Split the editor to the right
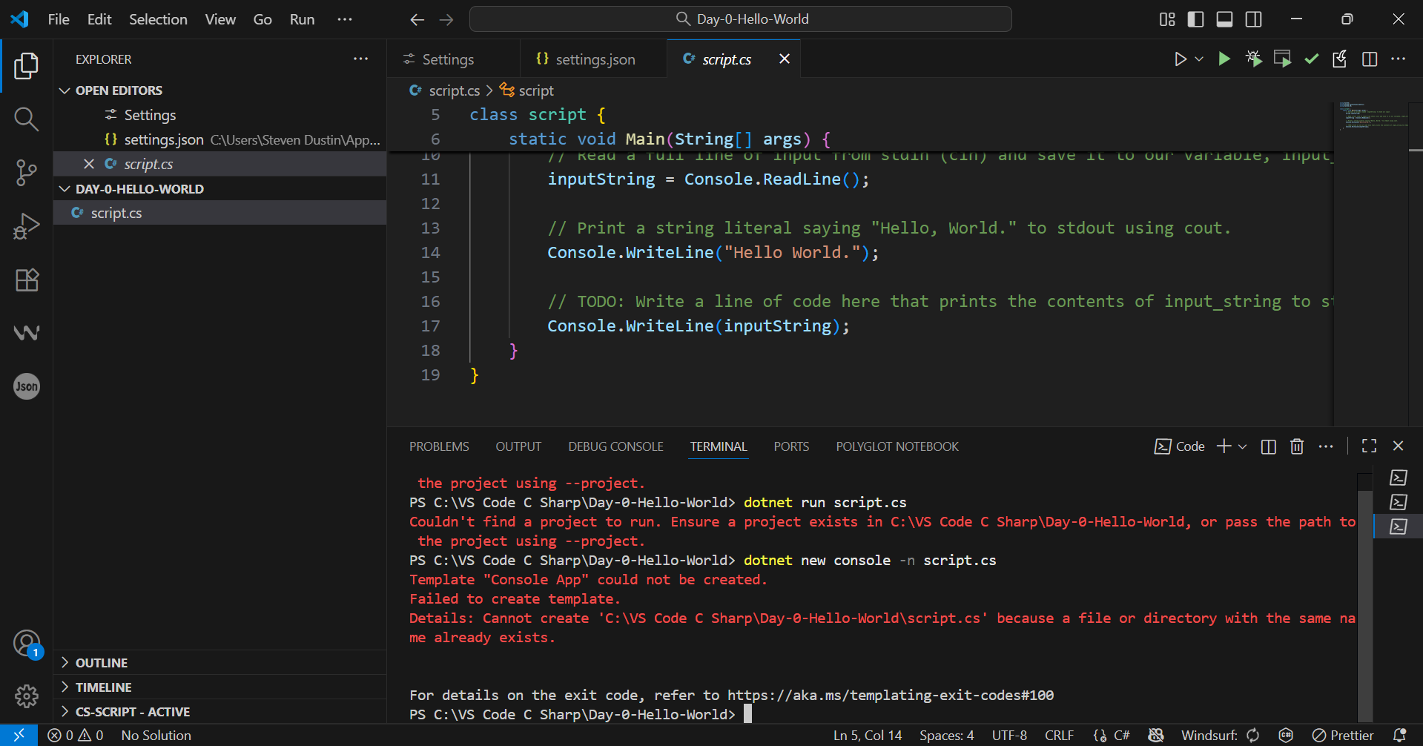 pyautogui.click(x=1369, y=59)
